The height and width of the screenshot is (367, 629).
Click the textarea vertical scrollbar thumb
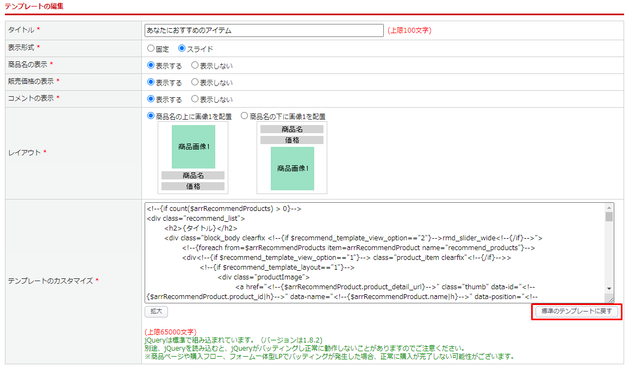pyautogui.click(x=609, y=217)
